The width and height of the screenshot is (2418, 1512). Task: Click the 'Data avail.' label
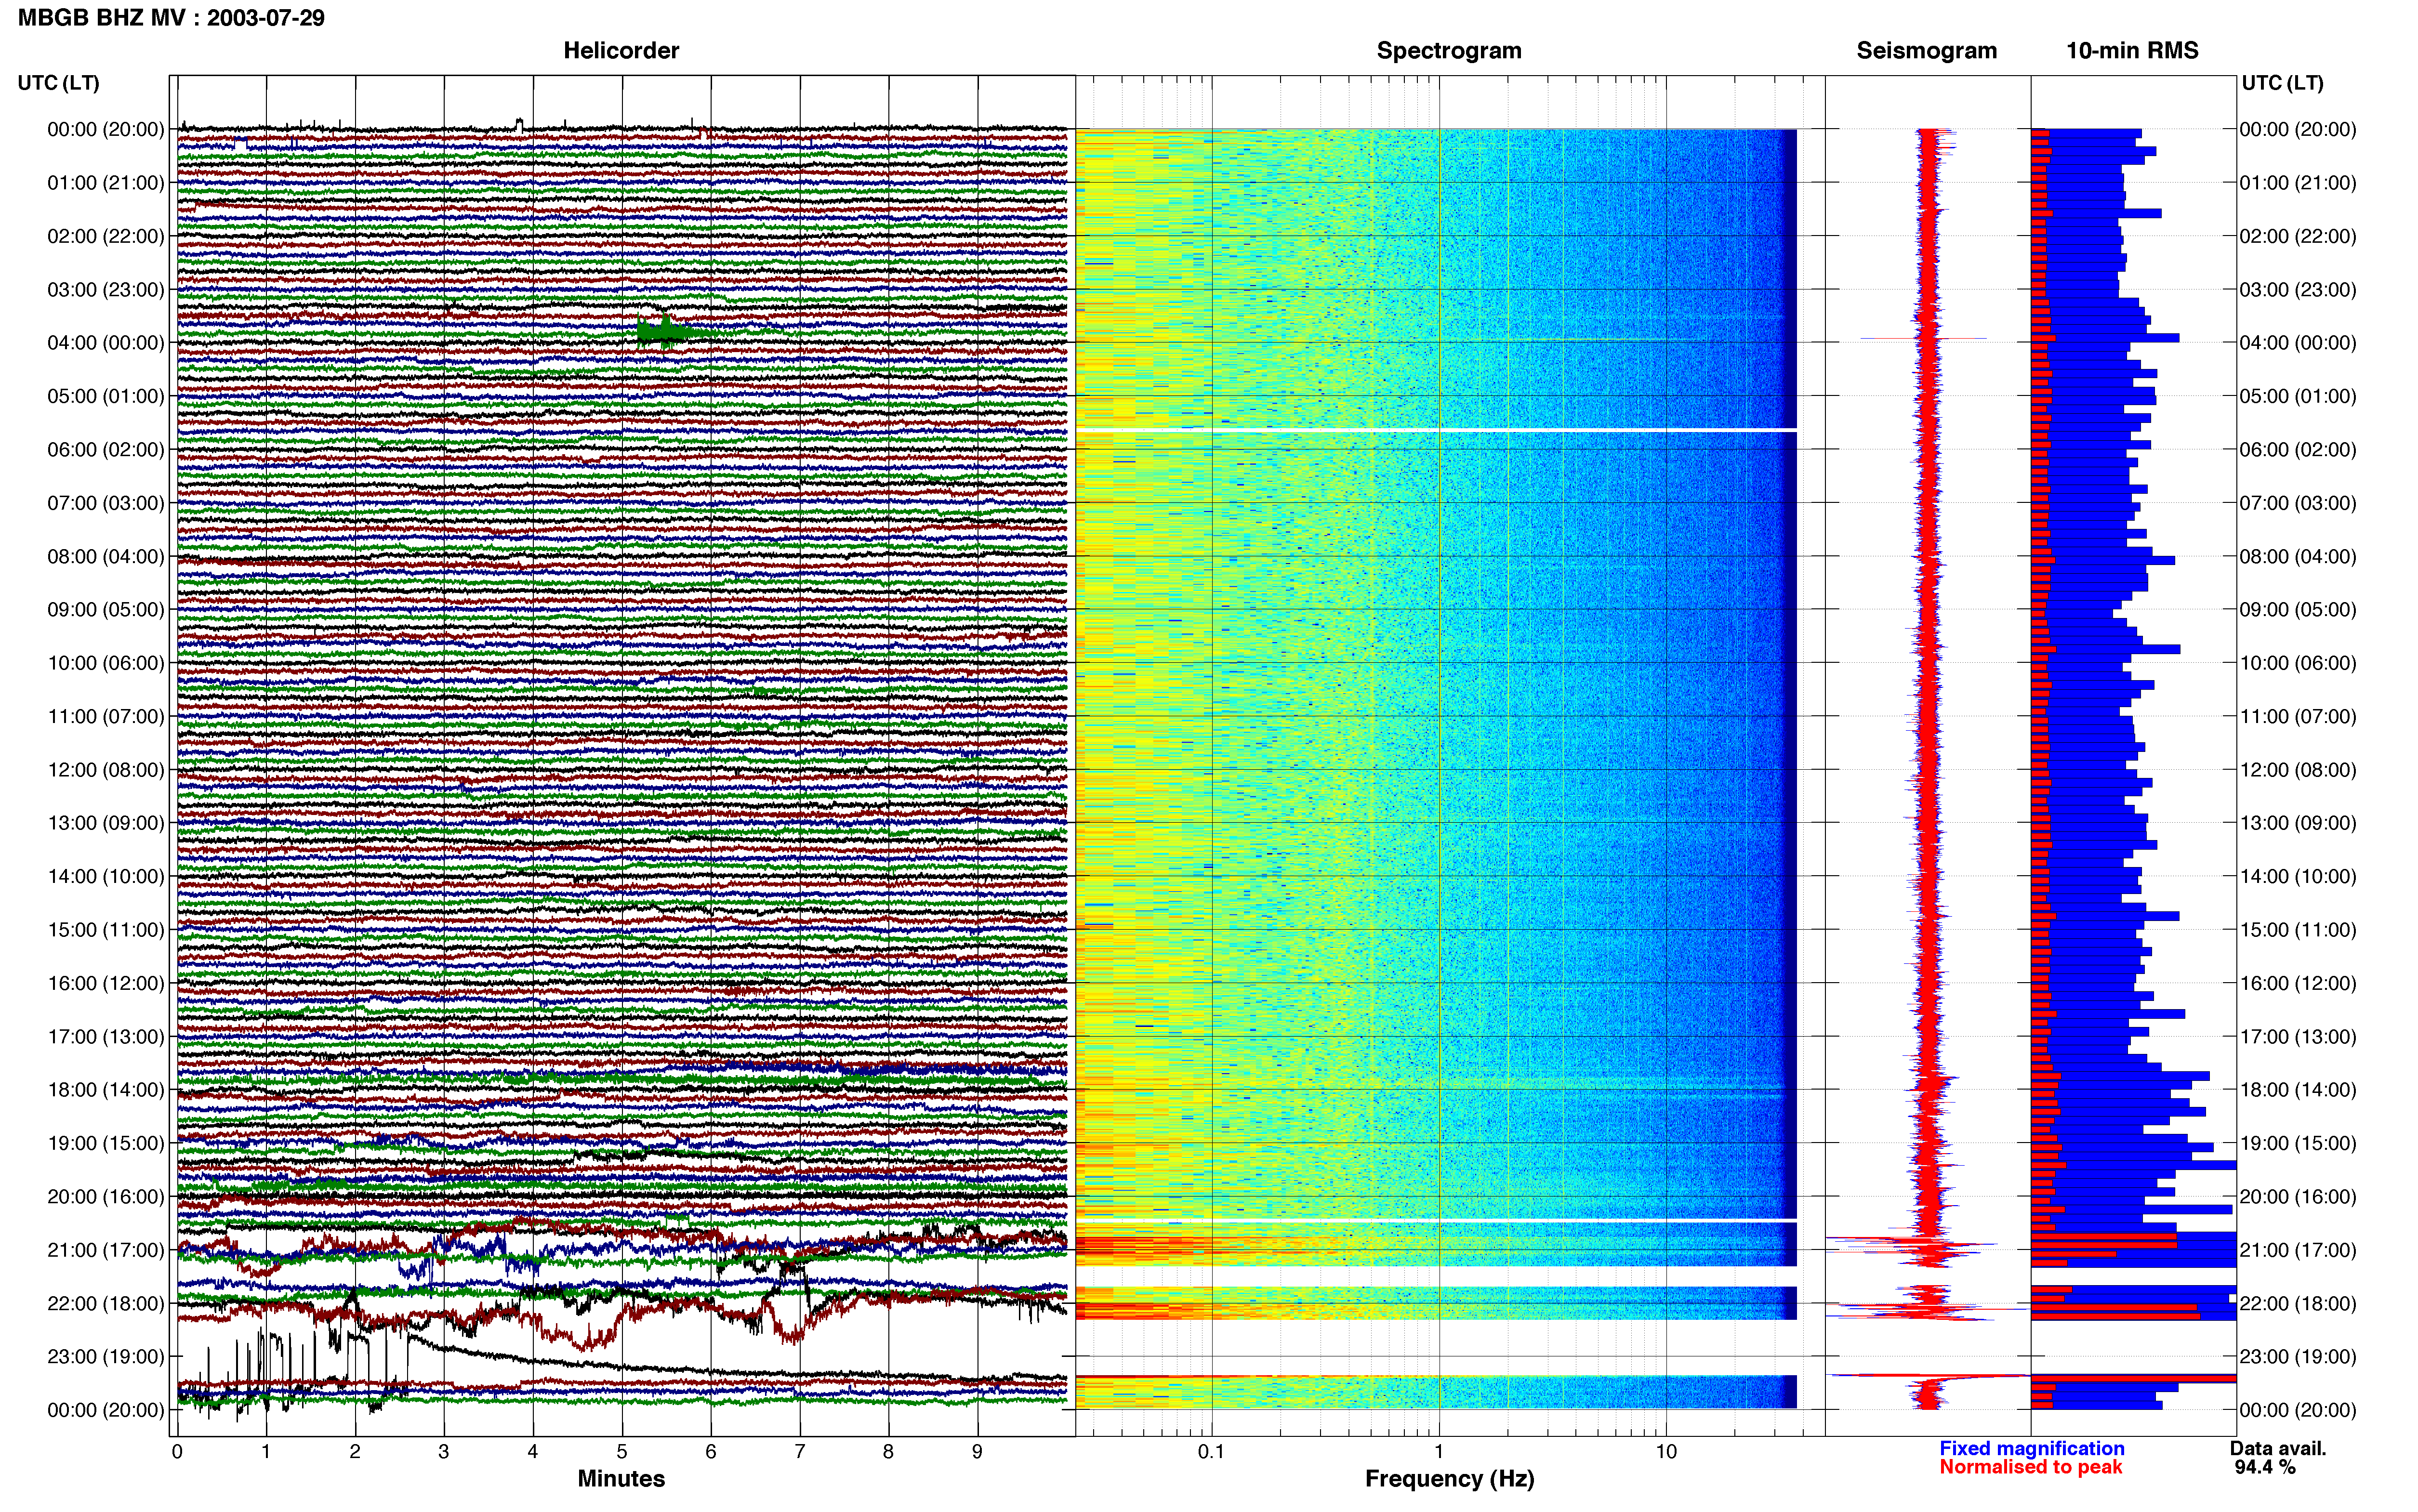(2278, 1448)
